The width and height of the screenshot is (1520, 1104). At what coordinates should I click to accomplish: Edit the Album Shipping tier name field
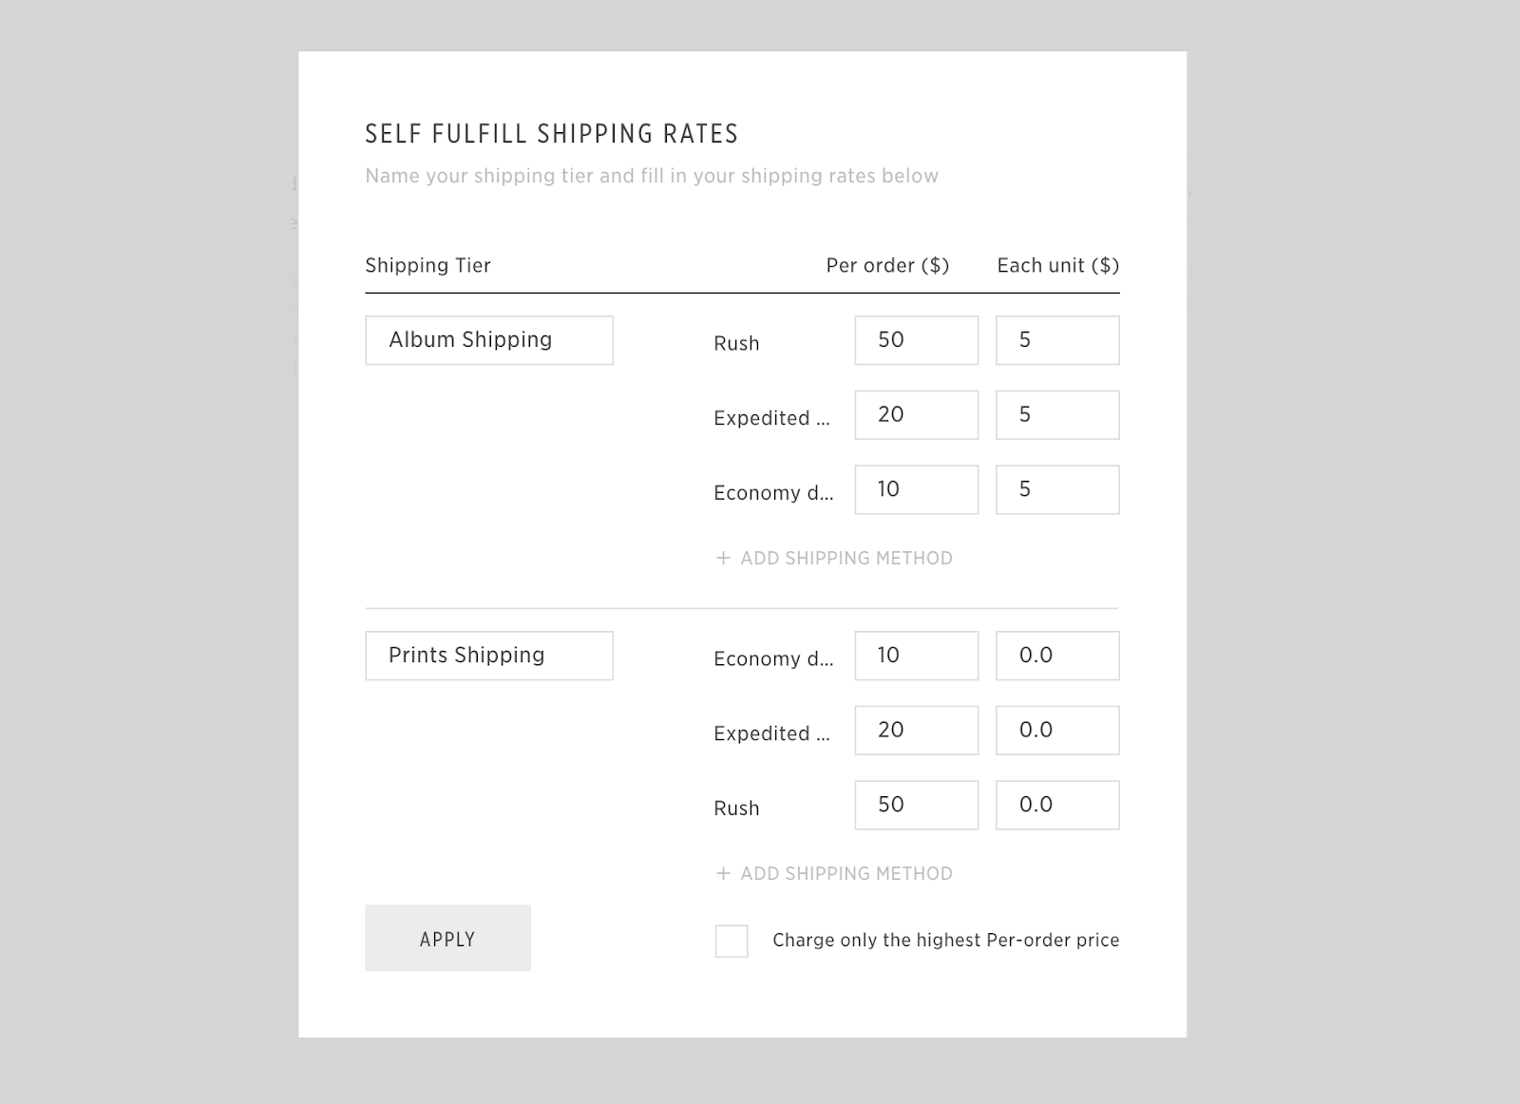click(x=489, y=340)
